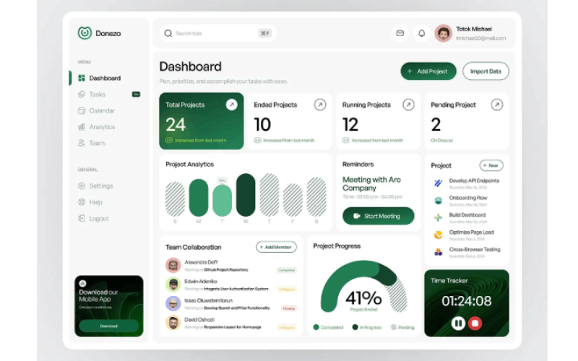Click the Import Data button

pyautogui.click(x=486, y=71)
